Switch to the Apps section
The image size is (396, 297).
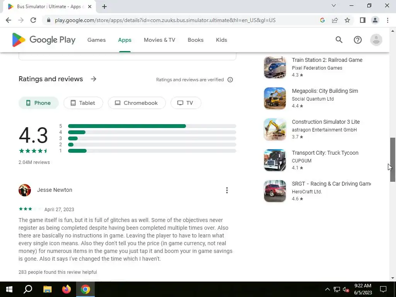tap(125, 40)
